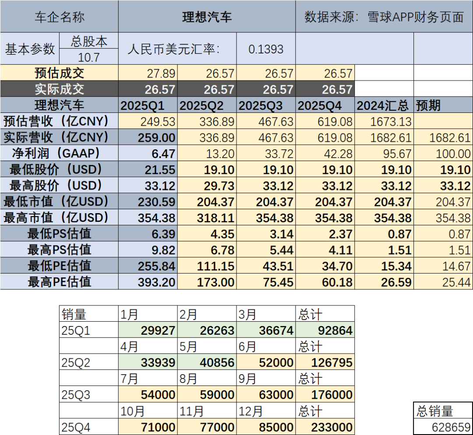
Task: Click the lowest PE value 255.84
Action: [x=148, y=266]
